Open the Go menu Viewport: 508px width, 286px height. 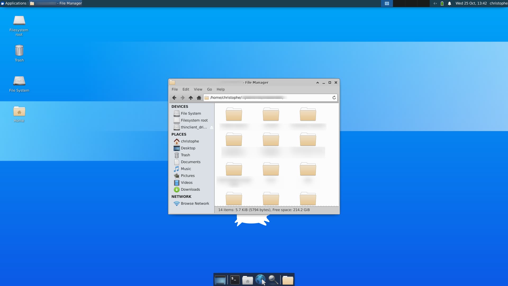(x=209, y=89)
